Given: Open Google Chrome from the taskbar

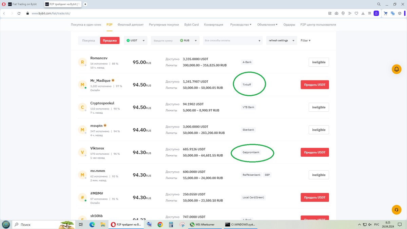Looking at the screenshot, I should [x=160, y=225].
